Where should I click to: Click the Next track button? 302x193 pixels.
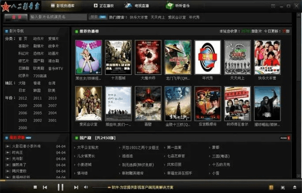tap(76, 187)
